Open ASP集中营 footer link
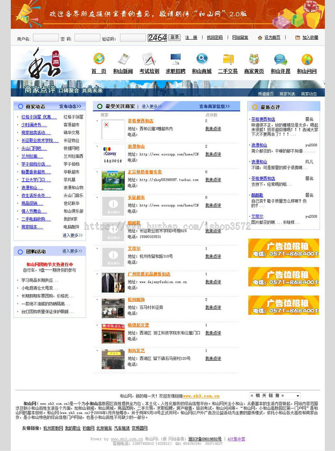 pyautogui.click(x=236, y=439)
